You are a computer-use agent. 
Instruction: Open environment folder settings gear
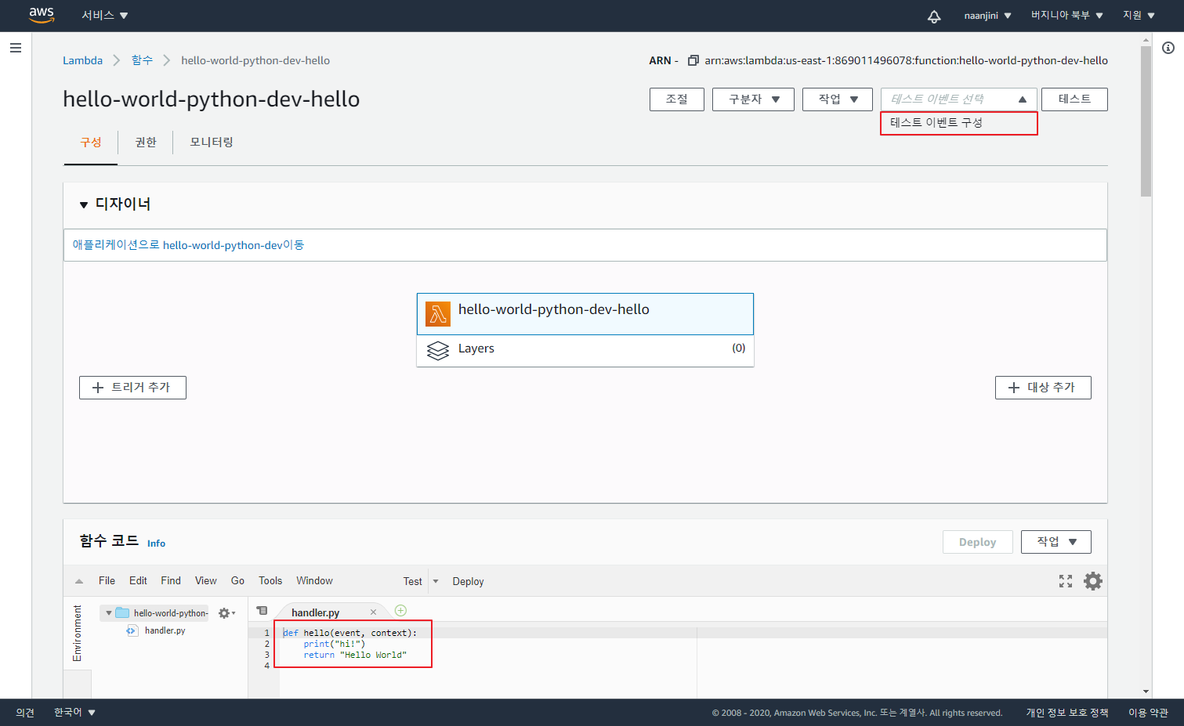tap(226, 613)
